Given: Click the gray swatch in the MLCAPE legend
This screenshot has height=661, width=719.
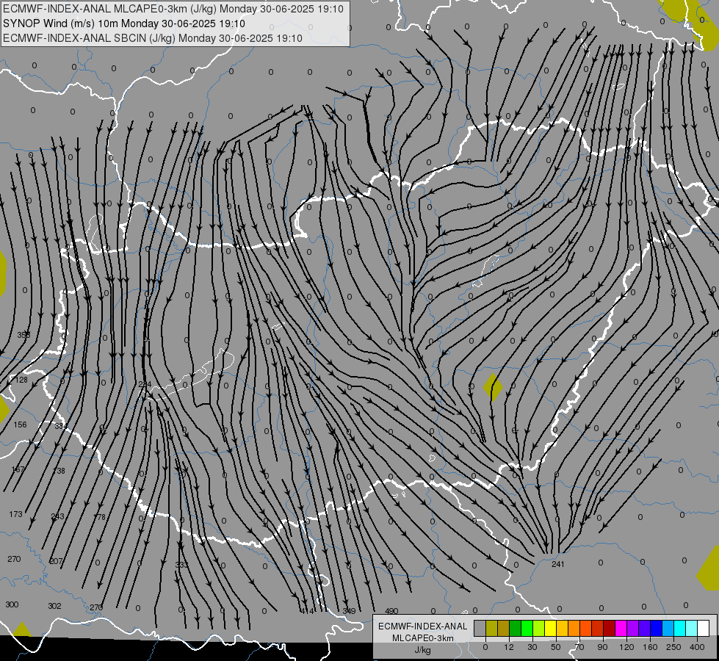Looking at the screenshot, I should point(480,628).
